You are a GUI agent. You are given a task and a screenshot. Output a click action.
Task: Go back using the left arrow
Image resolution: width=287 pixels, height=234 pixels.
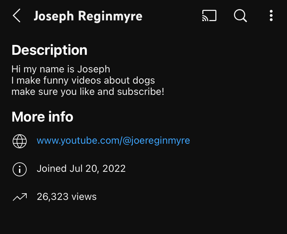[x=17, y=15]
